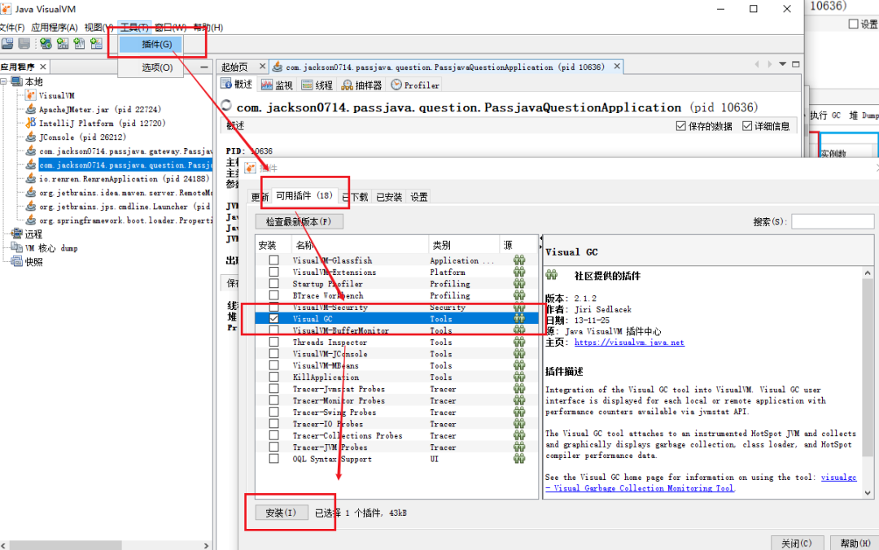Open the 抽样器 sampler tab
The width and height of the screenshot is (879, 550).
click(361, 85)
